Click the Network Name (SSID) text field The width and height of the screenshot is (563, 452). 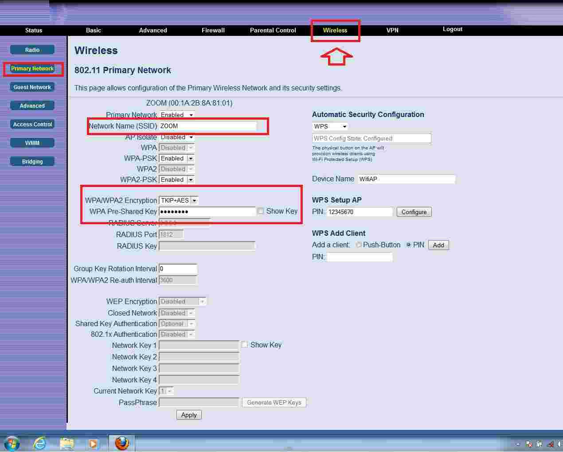coord(207,126)
